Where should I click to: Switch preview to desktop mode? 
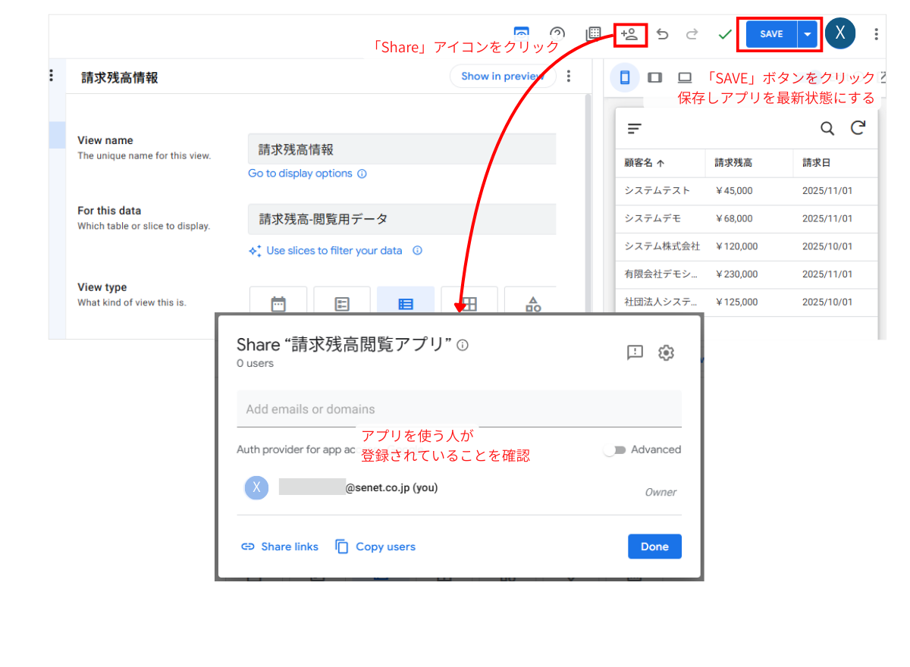685,77
